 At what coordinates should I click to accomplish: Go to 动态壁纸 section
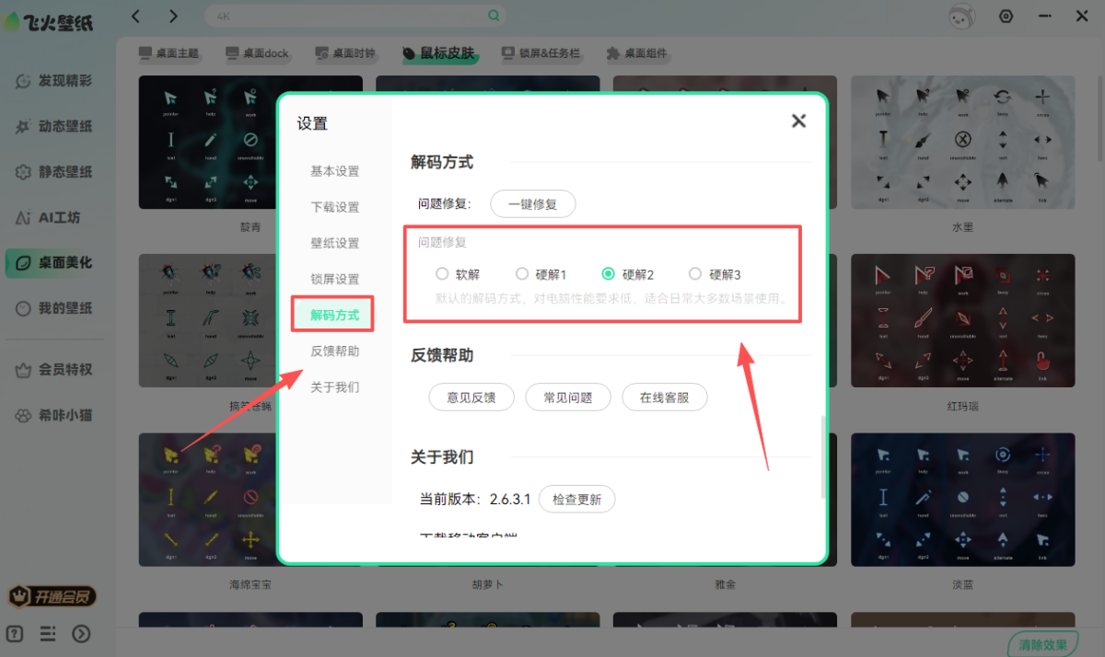point(54,126)
